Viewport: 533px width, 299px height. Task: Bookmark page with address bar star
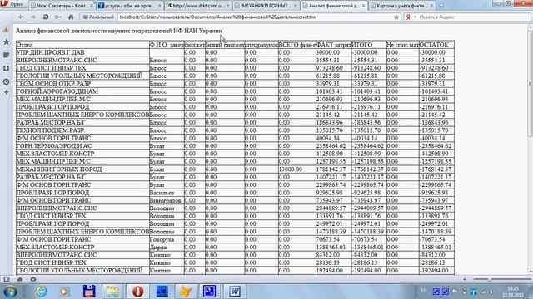(396, 17)
